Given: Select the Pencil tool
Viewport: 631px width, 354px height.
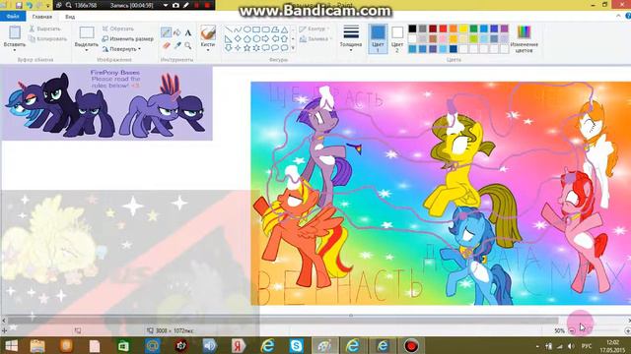Looking at the screenshot, I should (166, 32).
